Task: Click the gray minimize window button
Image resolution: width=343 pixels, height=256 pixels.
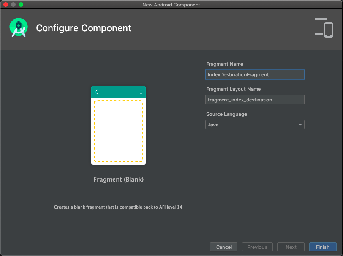Action: (13, 5)
